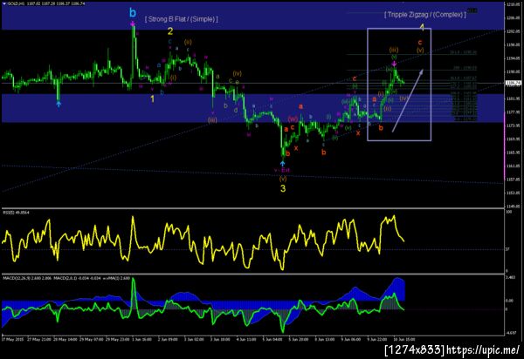Click the highlighted current price tag on the price axis
This screenshot has height=359, width=524.
point(514,83)
